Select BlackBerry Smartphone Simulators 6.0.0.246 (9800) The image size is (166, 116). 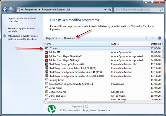tap(76, 76)
